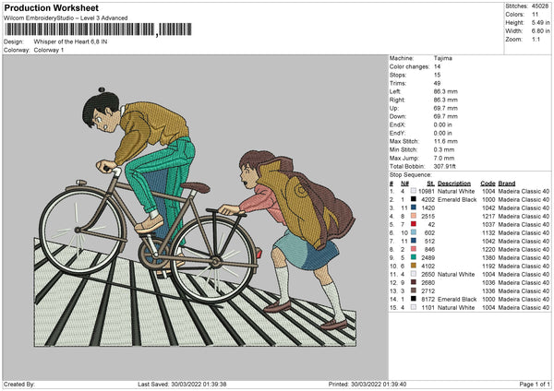The height and width of the screenshot is (391, 554).
Task: Select the 'Colorway 1' value
Action: coord(49,50)
